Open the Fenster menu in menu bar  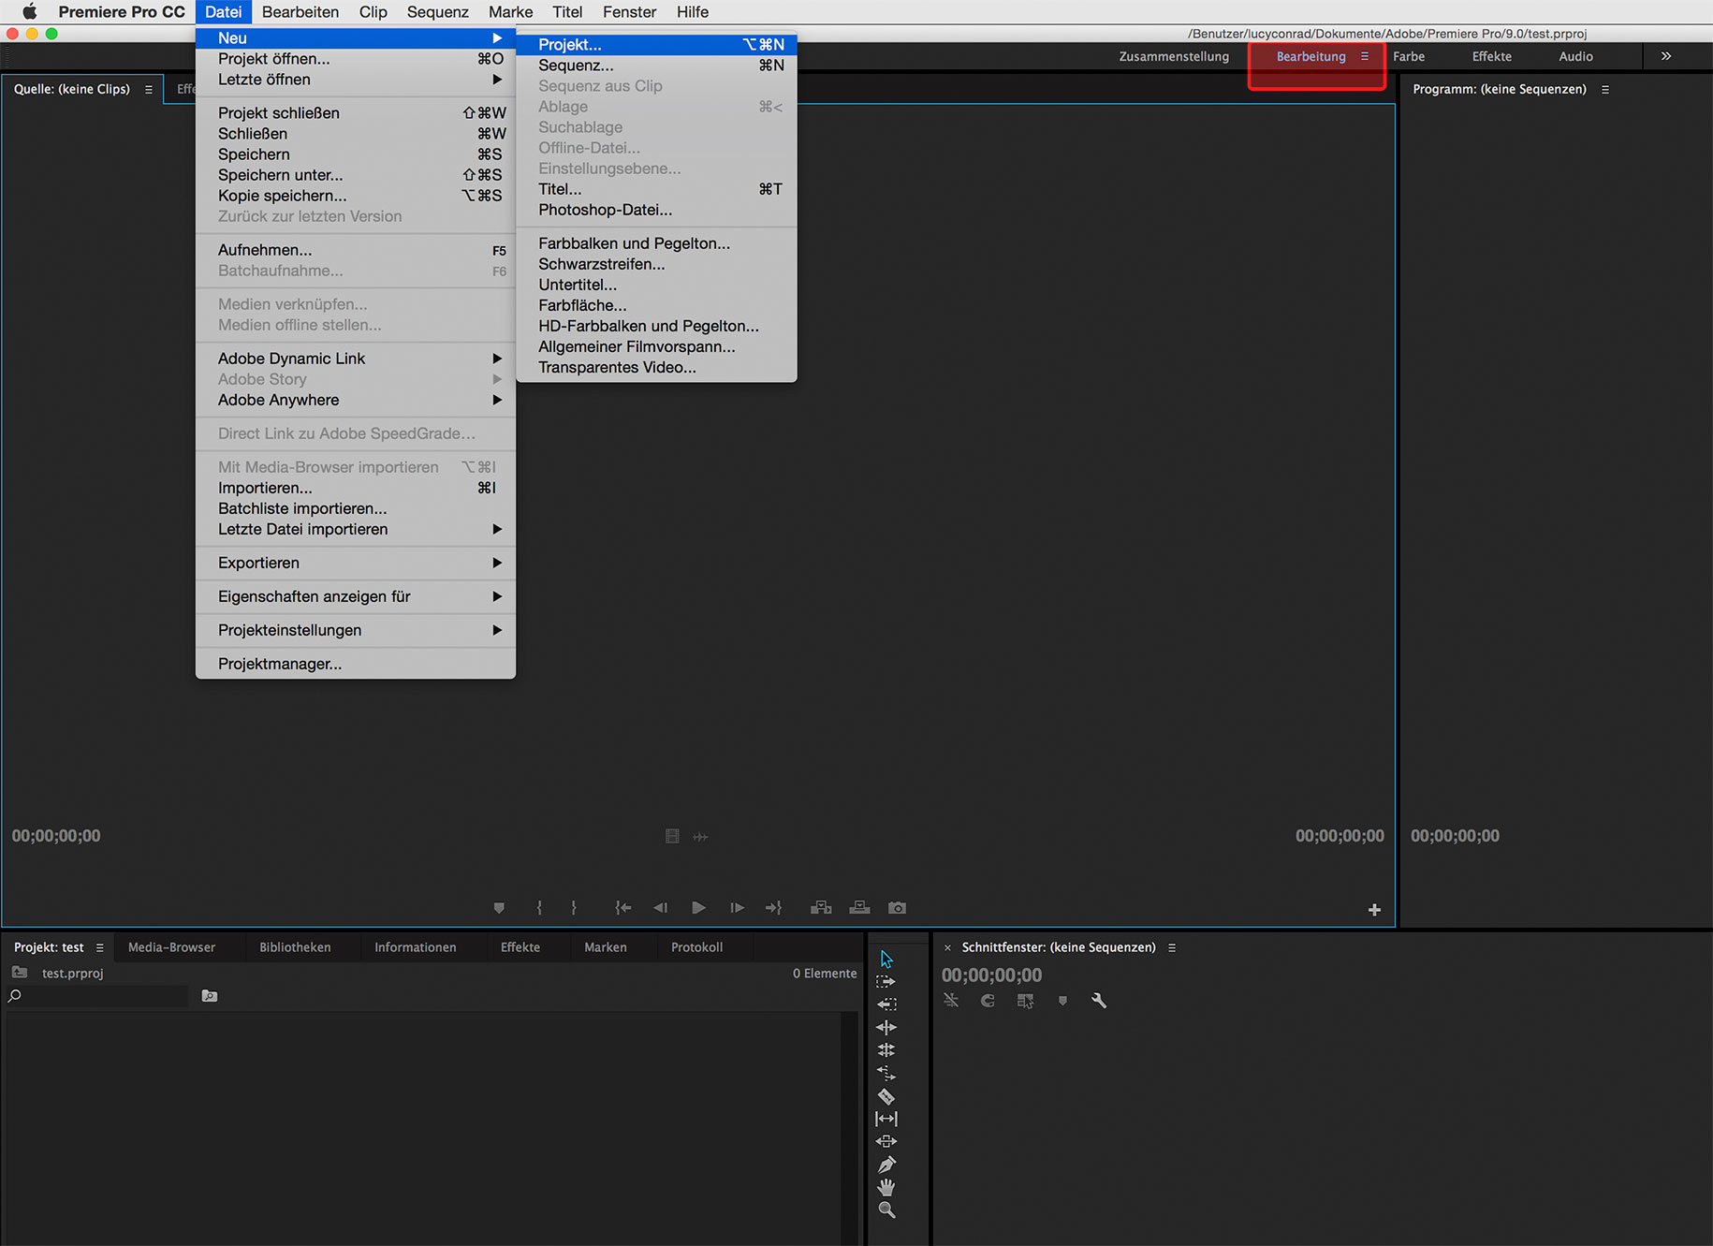(629, 12)
